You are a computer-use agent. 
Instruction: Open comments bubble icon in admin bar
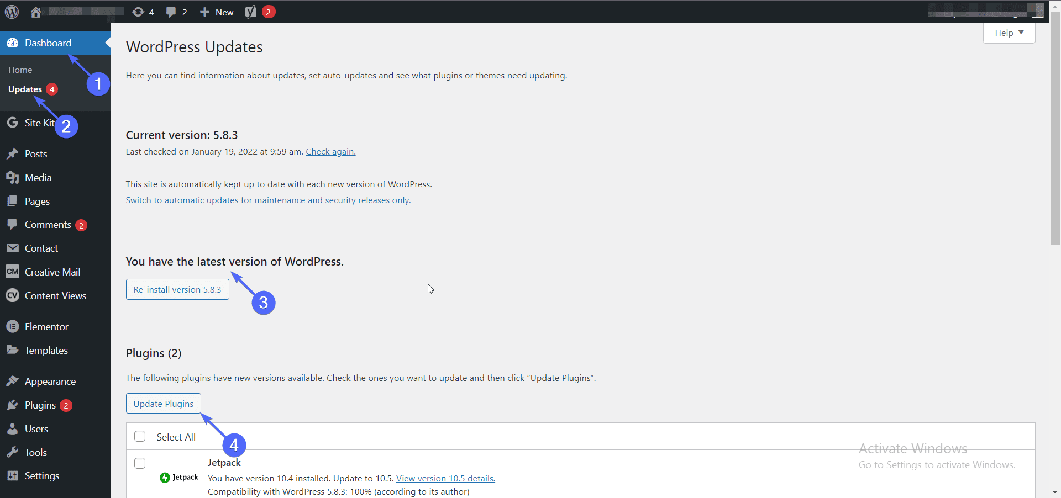pos(171,12)
